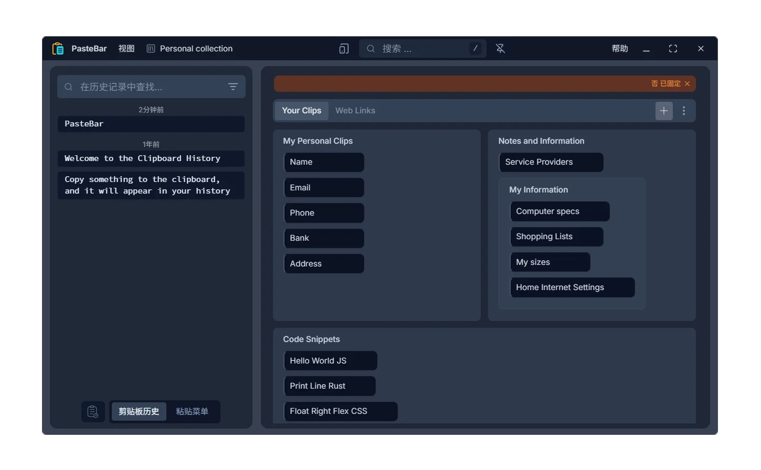Click the 2分钟前 timestamp label

[151, 110]
